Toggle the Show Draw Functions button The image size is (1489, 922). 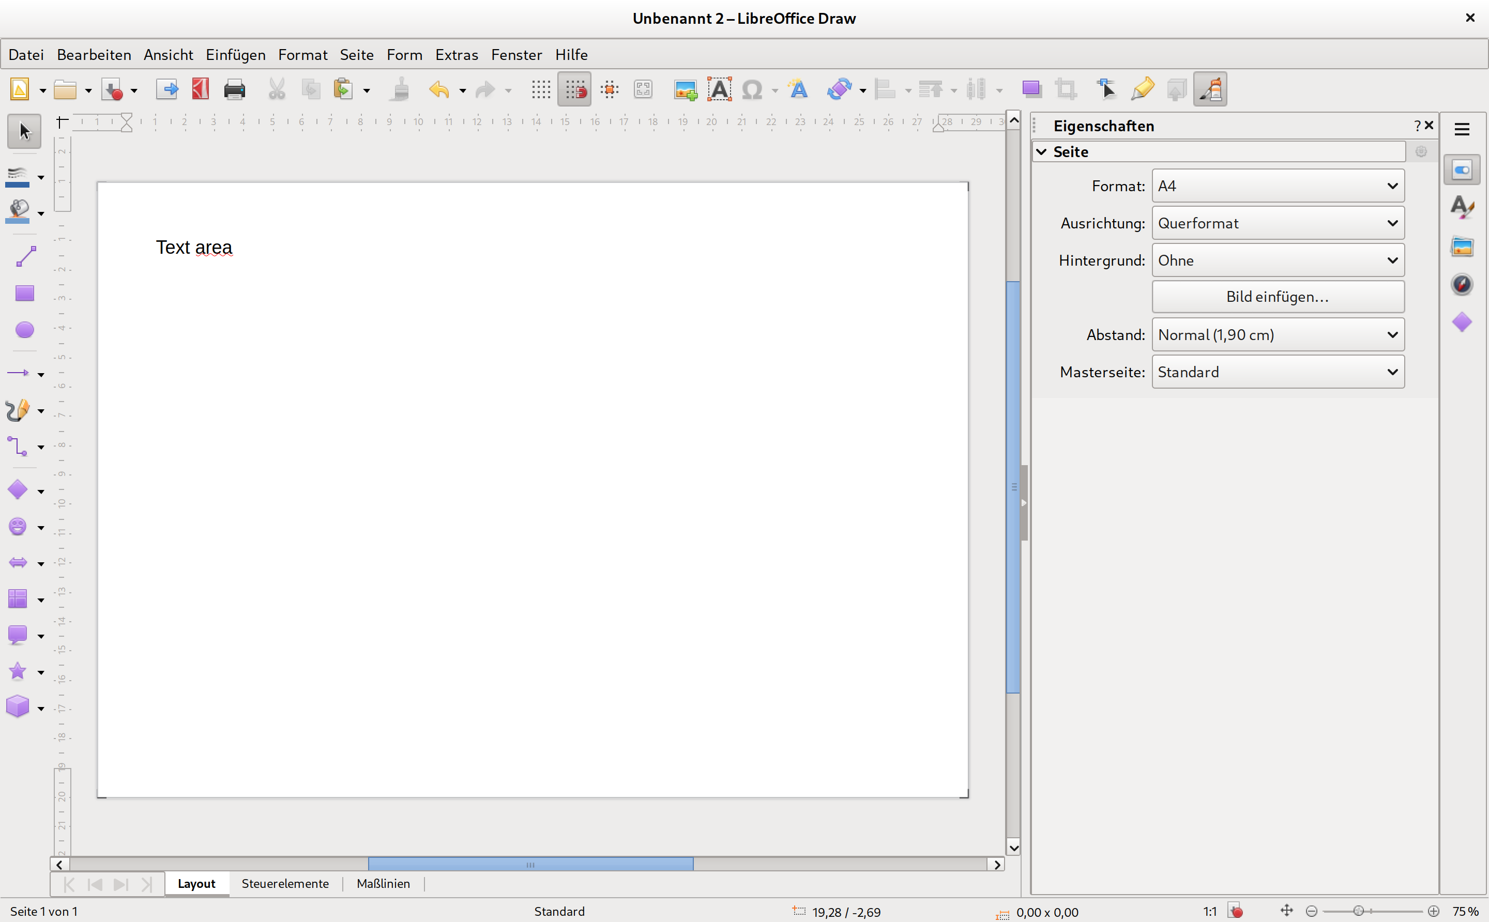pos(1210,89)
